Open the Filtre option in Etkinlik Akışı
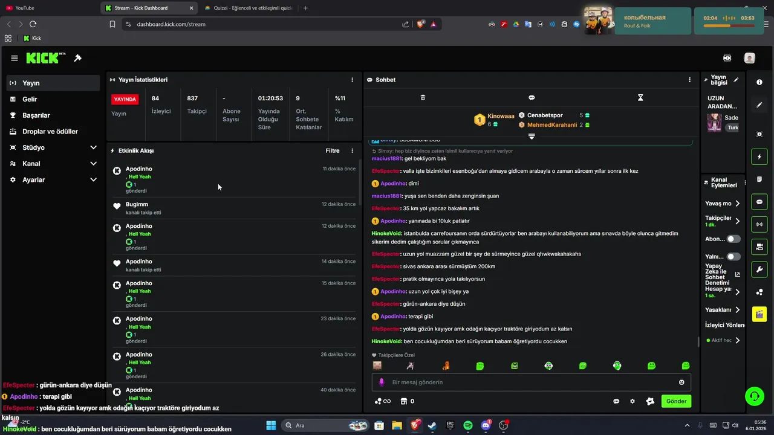This screenshot has width=774, height=435. click(333, 150)
